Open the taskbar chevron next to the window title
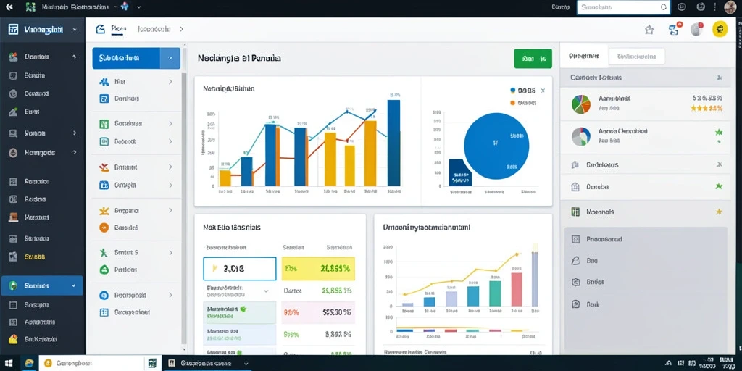Screen dimensions: 742x371 click(x=246, y=364)
